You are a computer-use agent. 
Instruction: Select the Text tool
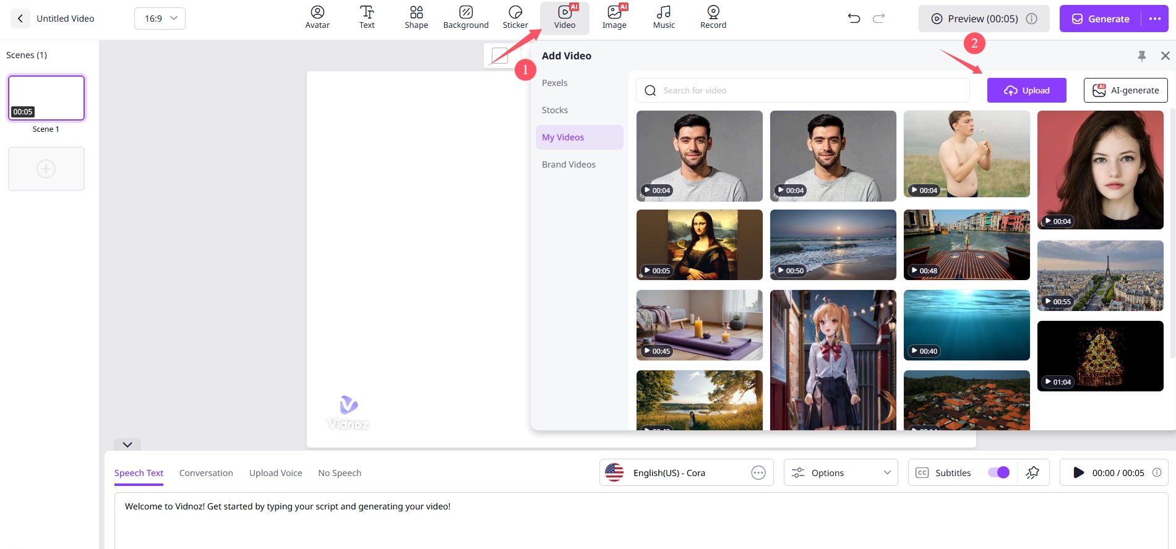point(367,18)
